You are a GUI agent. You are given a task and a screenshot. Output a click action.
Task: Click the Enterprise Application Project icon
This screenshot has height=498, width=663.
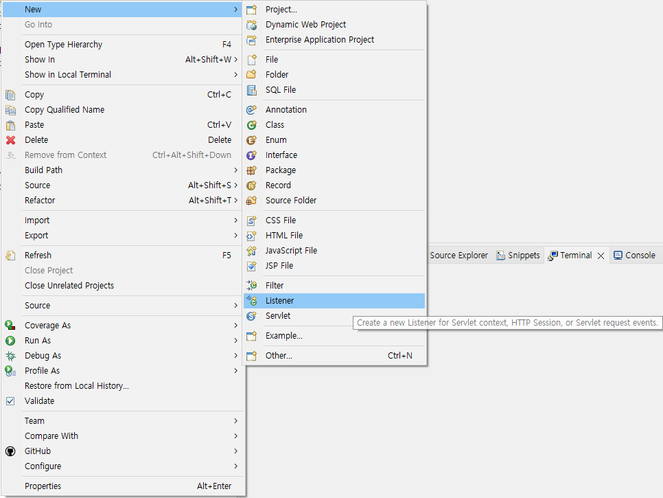point(252,40)
